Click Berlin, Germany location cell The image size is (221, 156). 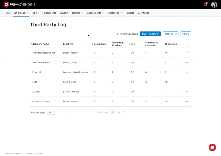(71, 92)
